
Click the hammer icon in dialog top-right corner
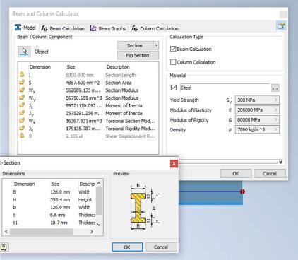coord(281,25)
